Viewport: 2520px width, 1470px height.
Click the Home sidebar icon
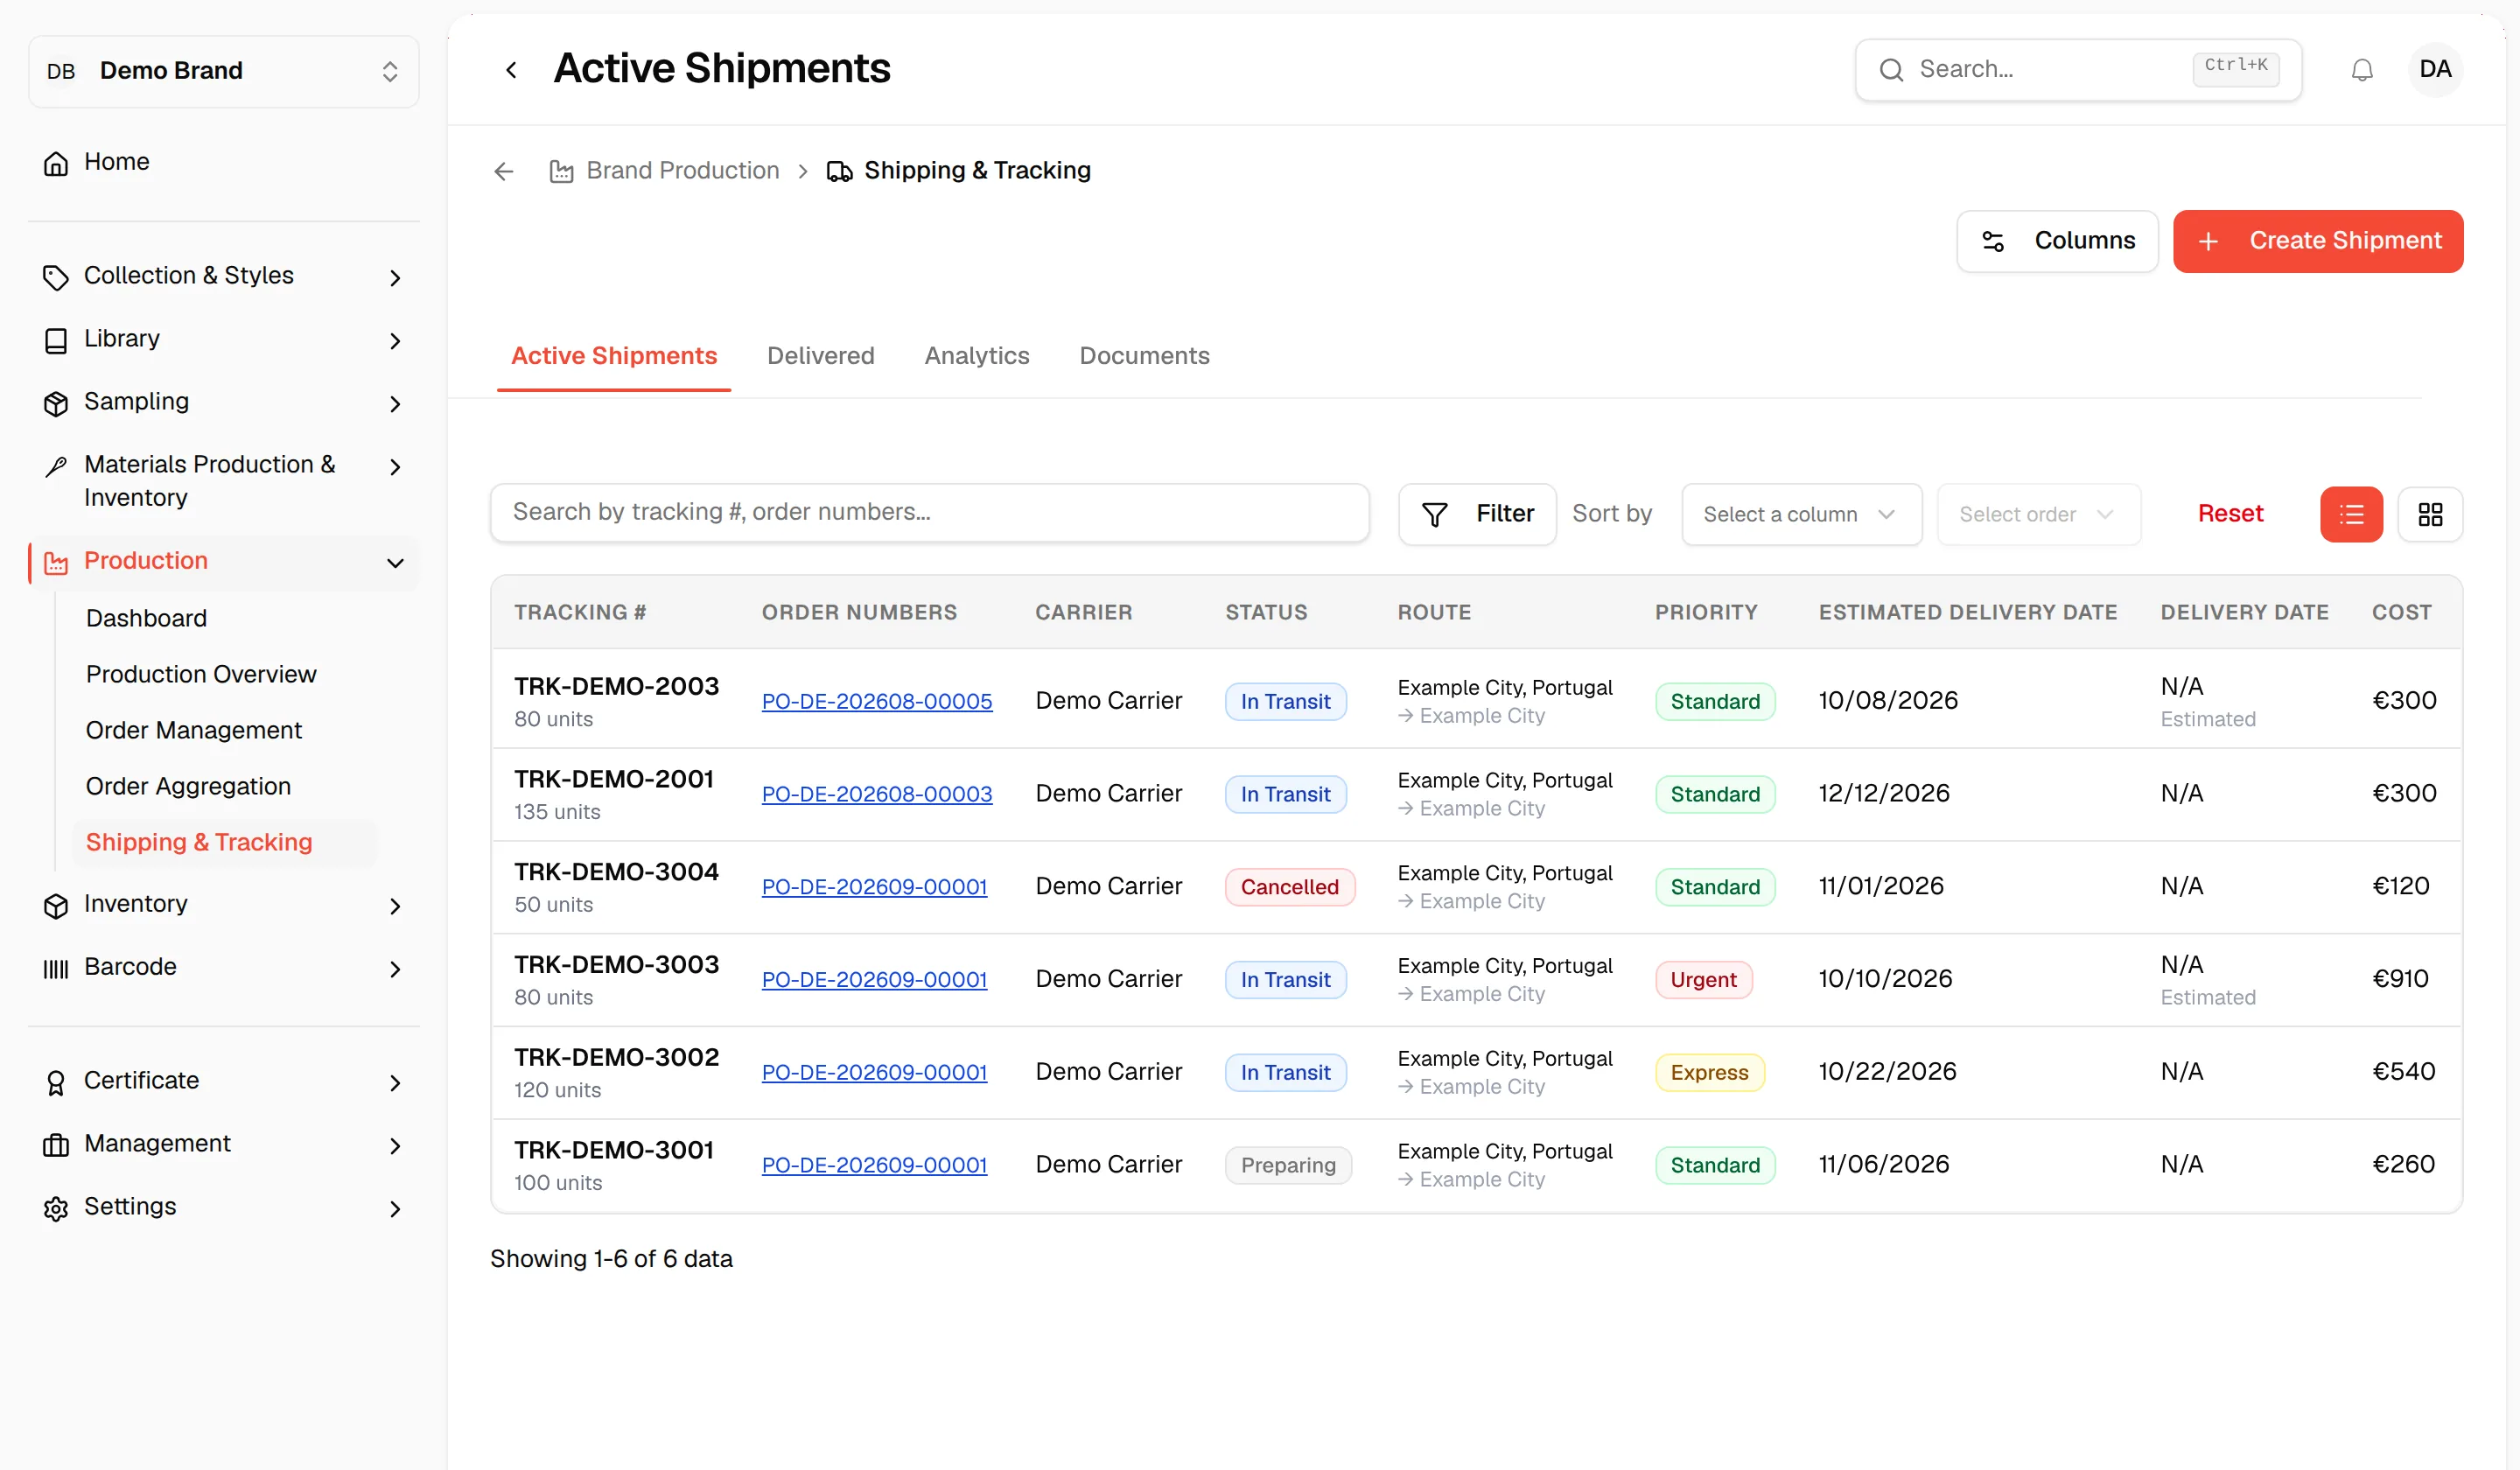coord(56,163)
